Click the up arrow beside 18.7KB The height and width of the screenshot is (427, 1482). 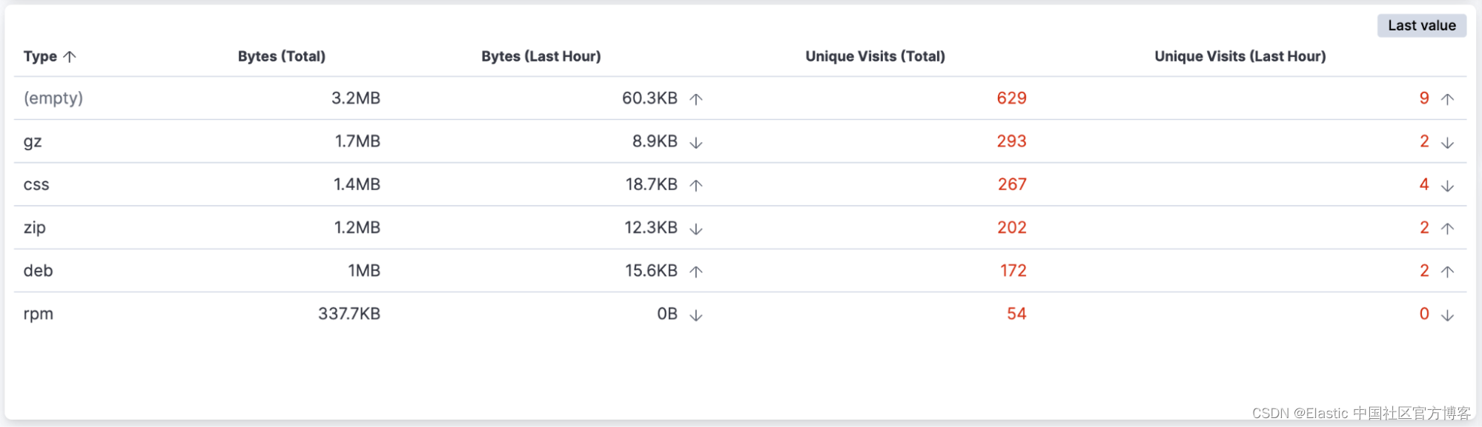(x=695, y=185)
